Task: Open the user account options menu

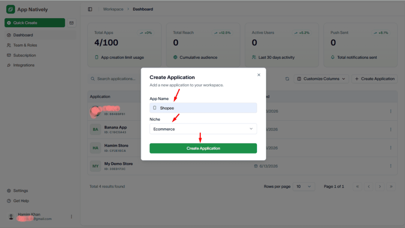Action: (72, 217)
